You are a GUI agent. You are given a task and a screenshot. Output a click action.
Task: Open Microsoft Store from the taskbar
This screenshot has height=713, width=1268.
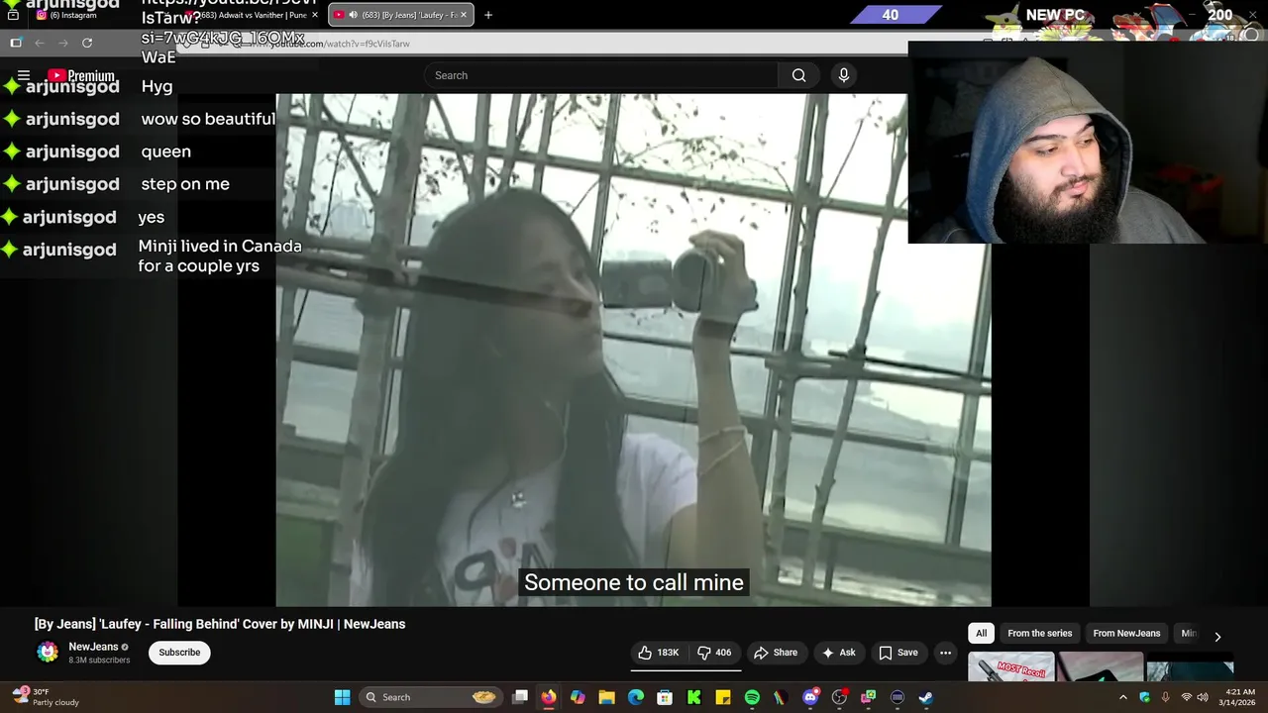(665, 697)
